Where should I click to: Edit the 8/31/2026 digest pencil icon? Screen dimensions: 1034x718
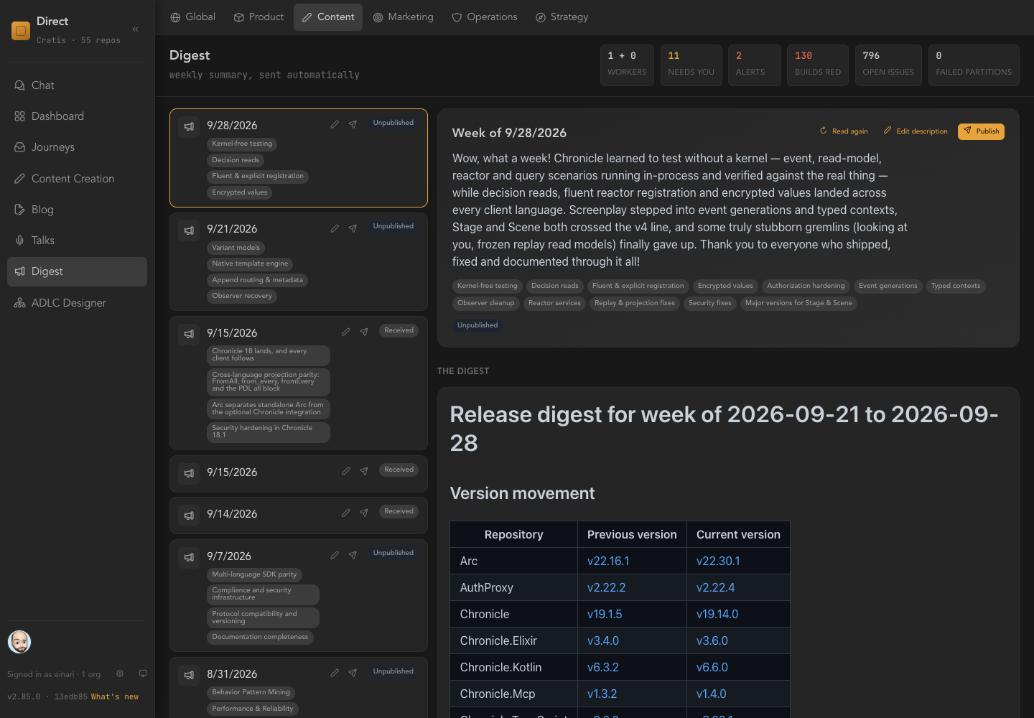pos(335,673)
